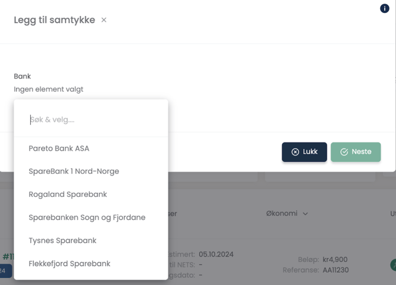
Task: Select Flekkefjord Sparebank from dropdown
Action: [x=70, y=264]
